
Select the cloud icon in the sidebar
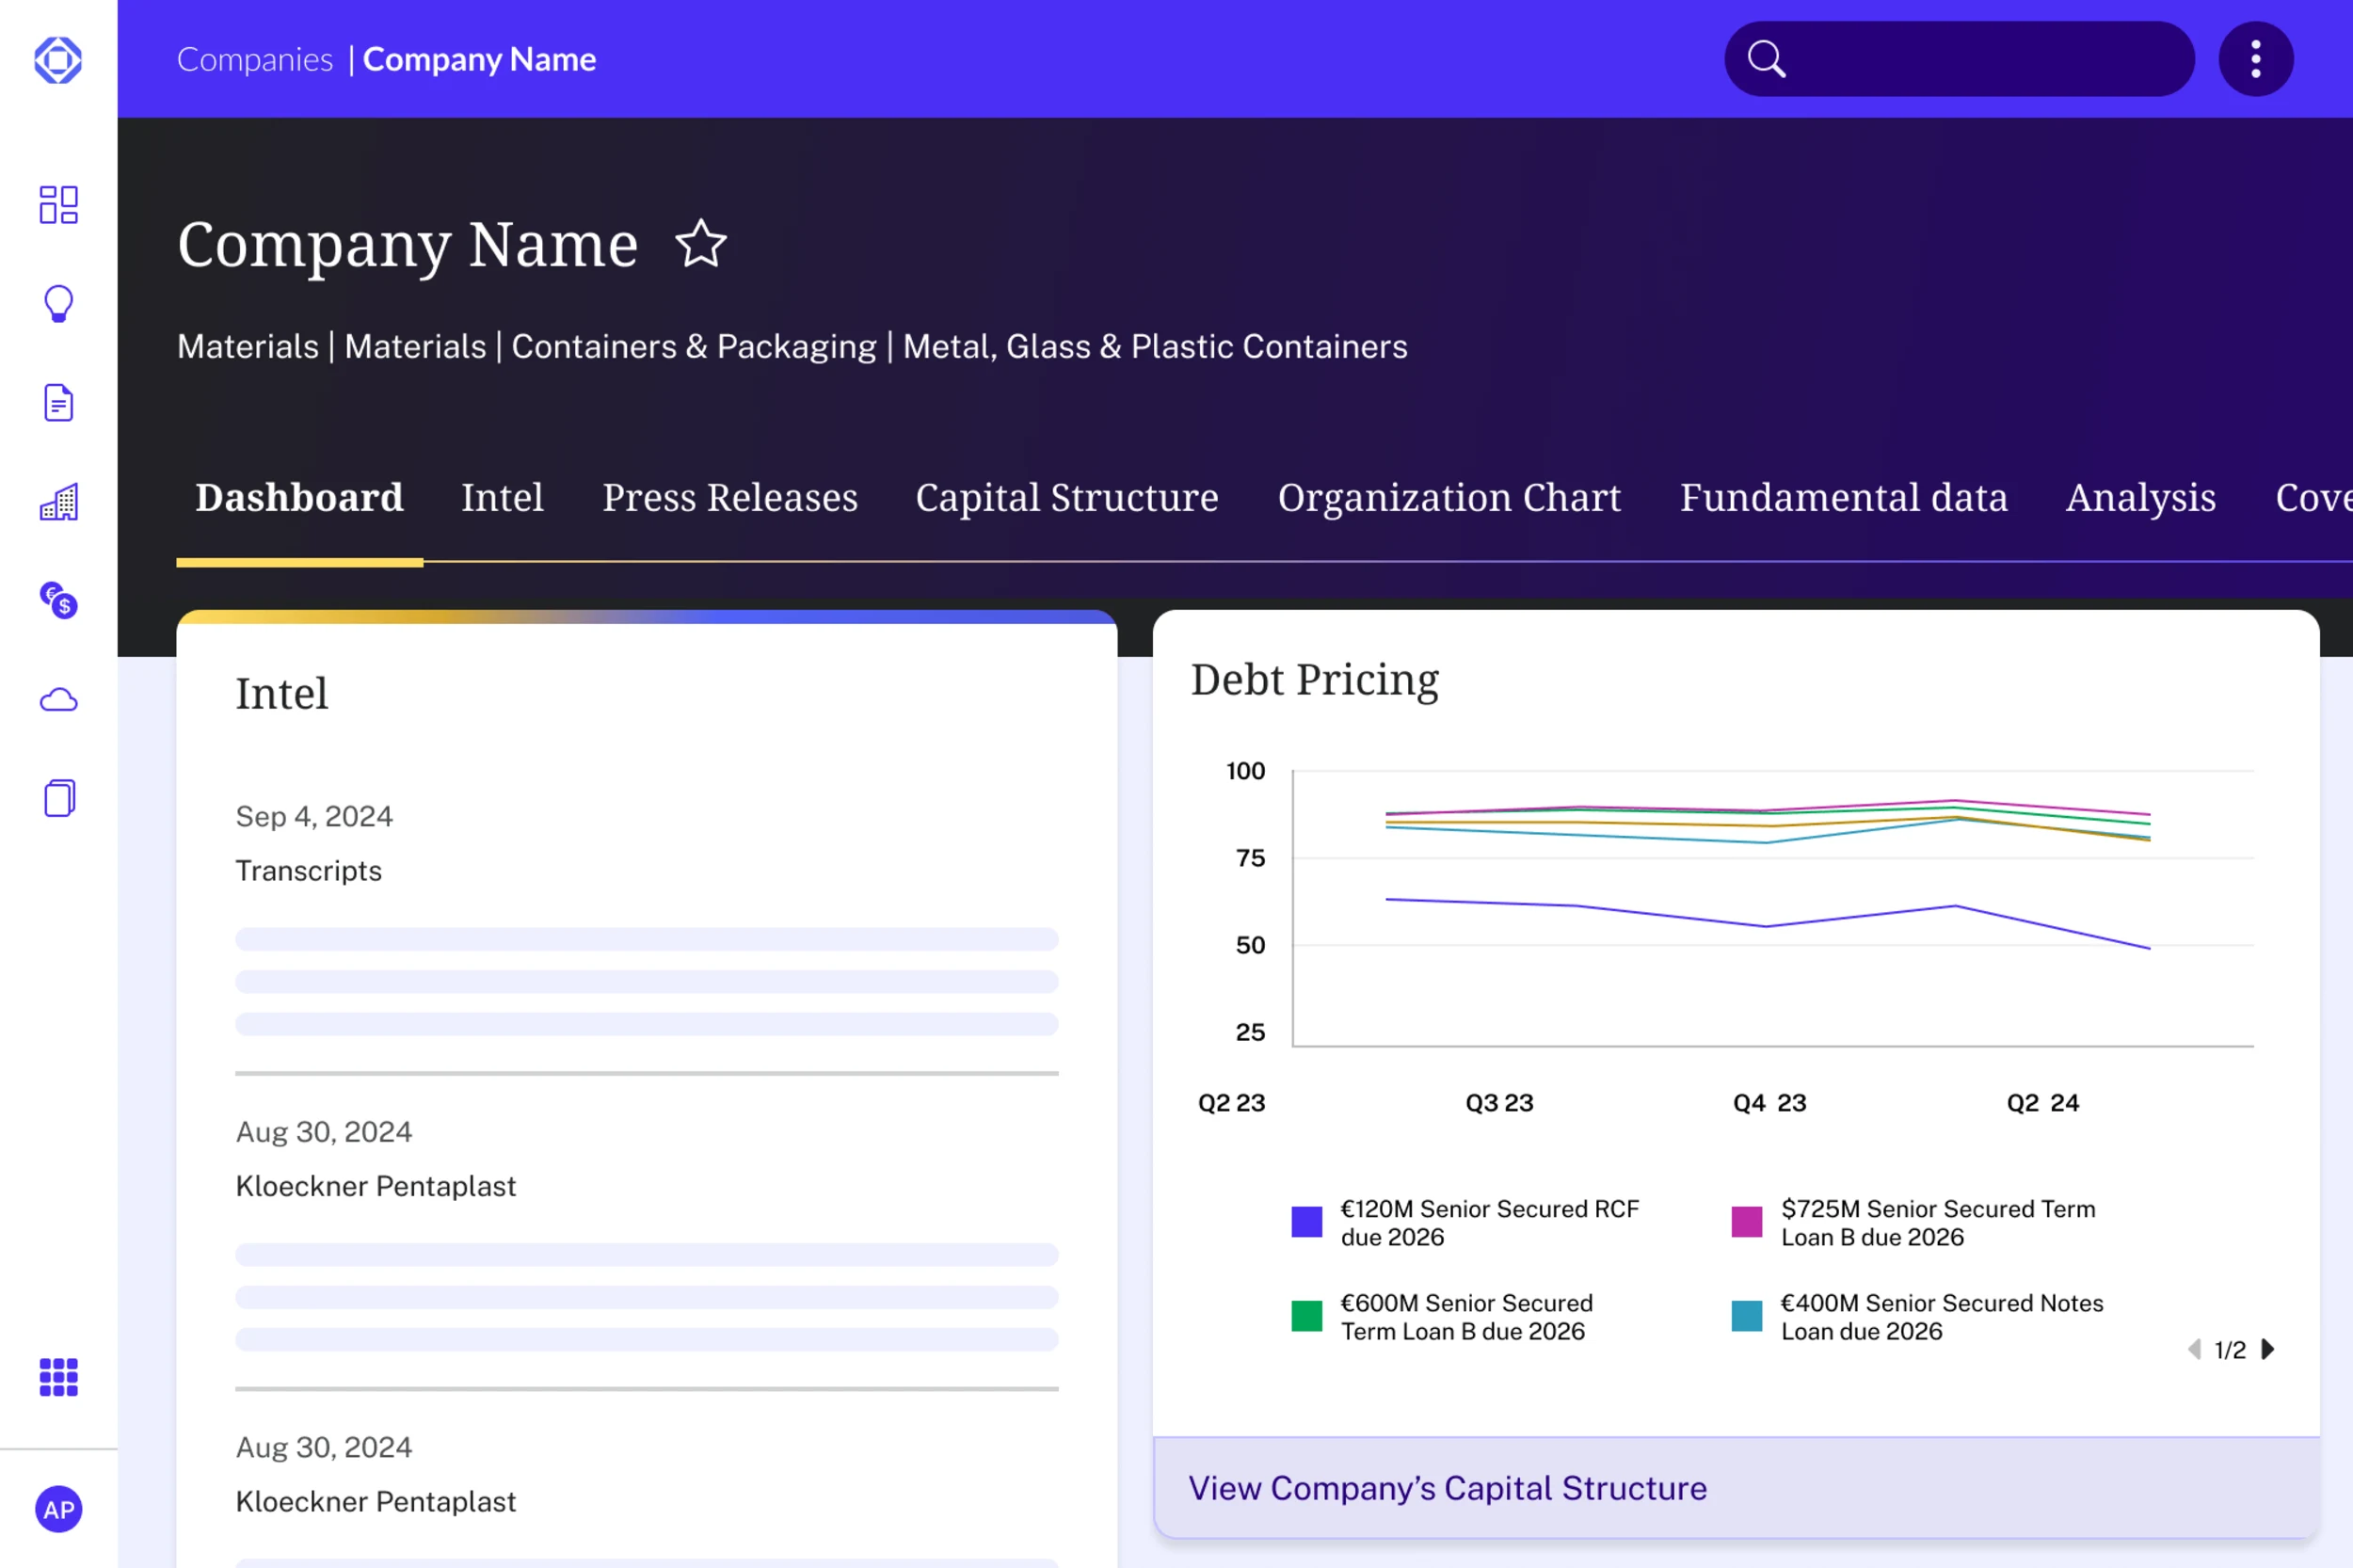coord(58,699)
